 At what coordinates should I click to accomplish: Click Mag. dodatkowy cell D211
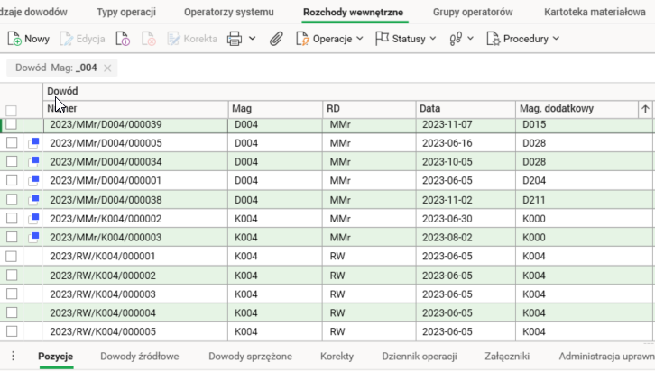coord(534,200)
